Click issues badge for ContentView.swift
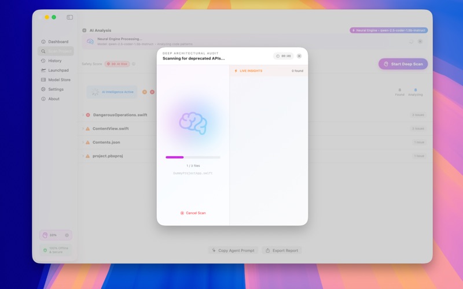This screenshot has width=463, height=289. (x=418, y=128)
